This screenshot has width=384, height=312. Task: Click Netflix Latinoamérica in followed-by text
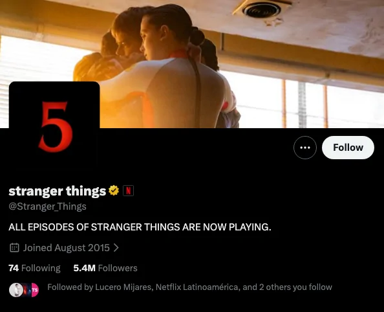pyautogui.click(x=197, y=287)
